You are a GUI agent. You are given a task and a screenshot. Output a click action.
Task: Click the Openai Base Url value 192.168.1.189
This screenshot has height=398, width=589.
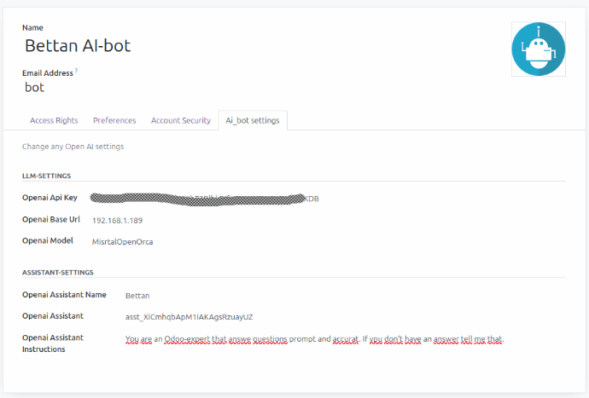pyautogui.click(x=119, y=220)
